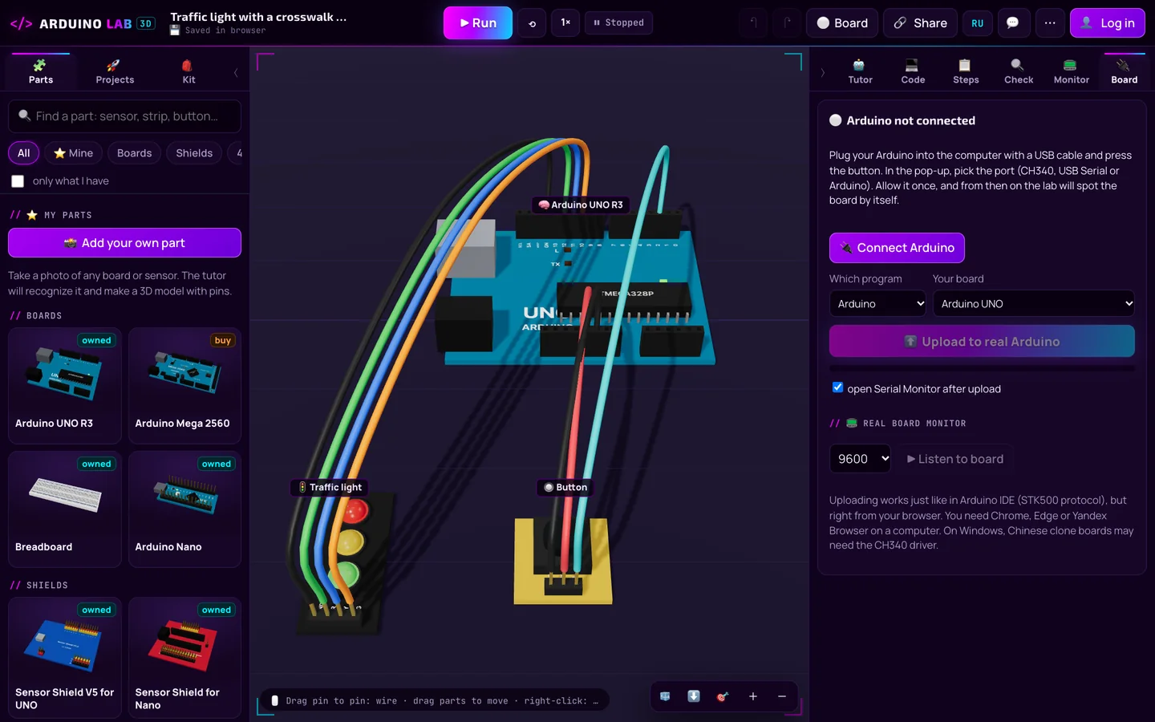Select the Arduino Mega 2560 part card
The image size is (1155, 722).
[x=184, y=385]
